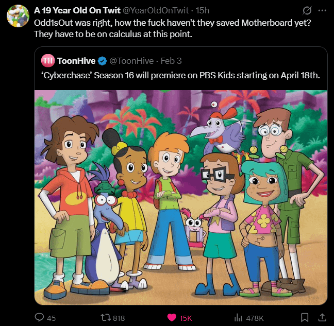334x326 pixels.
Task: Click the share upload arrow icon
Action: (322, 317)
